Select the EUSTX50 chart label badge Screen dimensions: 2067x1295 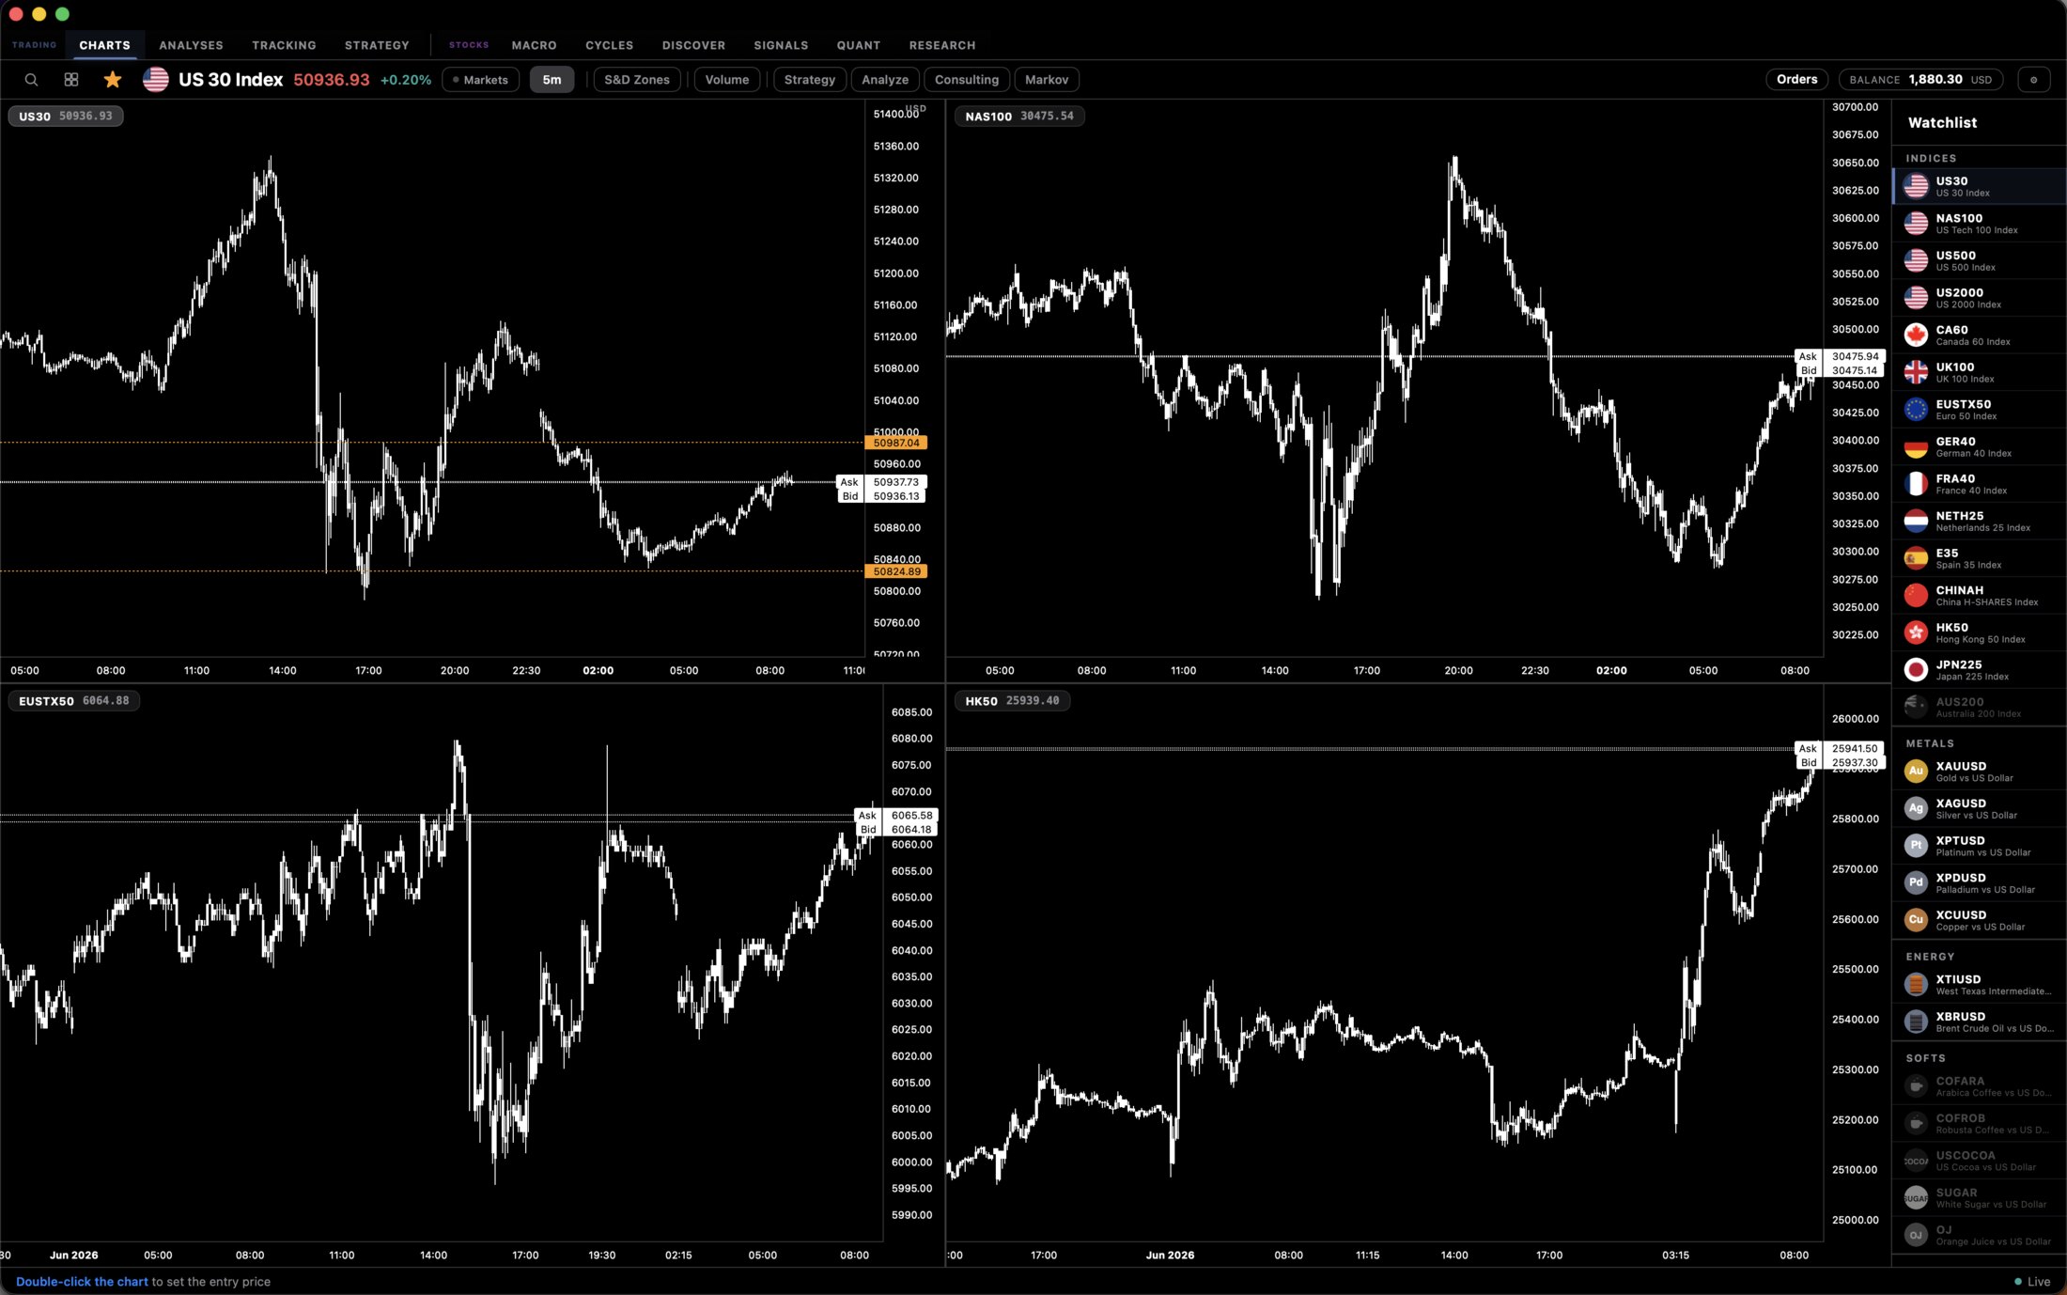tap(74, 701)
